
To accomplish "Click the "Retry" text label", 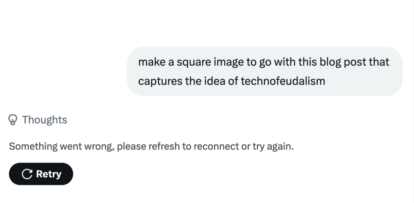I will tap(49, 174).
